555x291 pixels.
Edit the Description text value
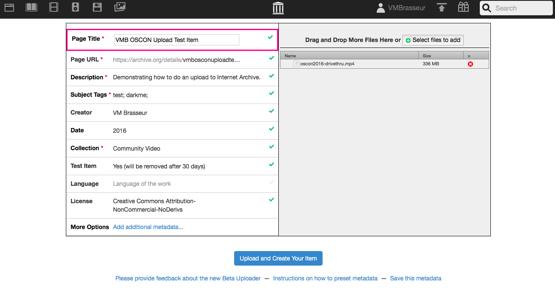tap(187, 77)
